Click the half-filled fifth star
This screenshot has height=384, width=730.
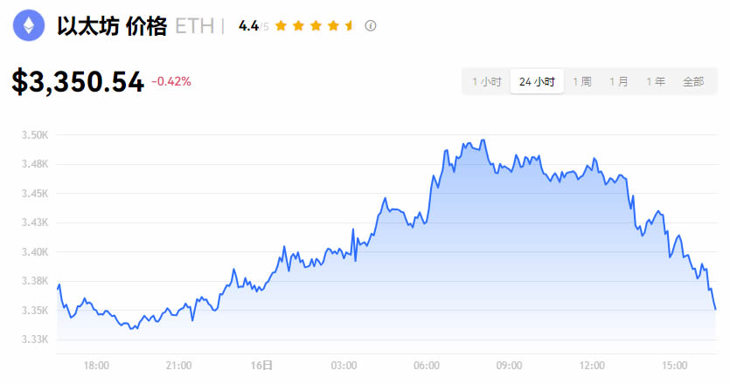(x=350, y=26)
